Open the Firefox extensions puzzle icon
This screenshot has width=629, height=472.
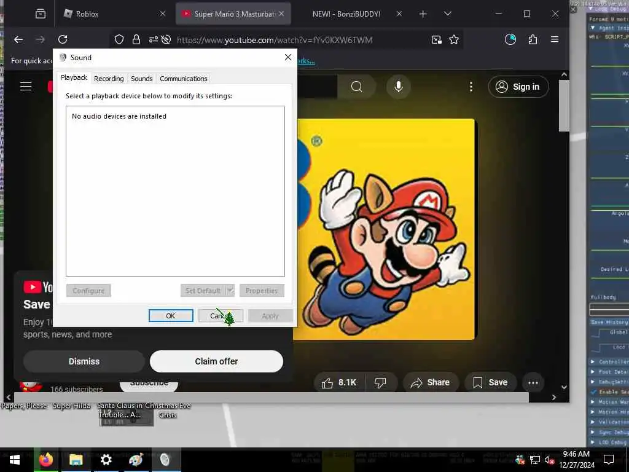pyautogui.click(x=533, y=39)
